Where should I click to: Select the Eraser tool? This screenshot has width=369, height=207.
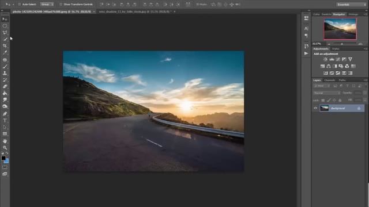coord(5,86)
